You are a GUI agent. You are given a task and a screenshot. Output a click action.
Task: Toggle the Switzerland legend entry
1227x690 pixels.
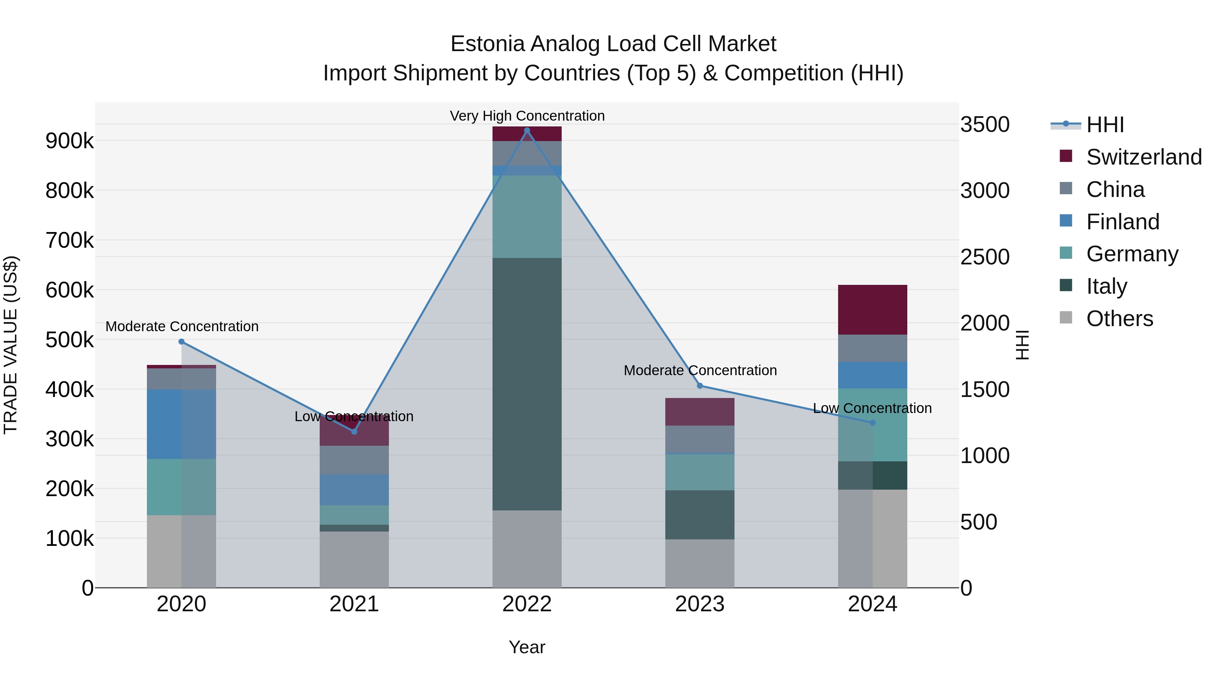coord(1131,157)
